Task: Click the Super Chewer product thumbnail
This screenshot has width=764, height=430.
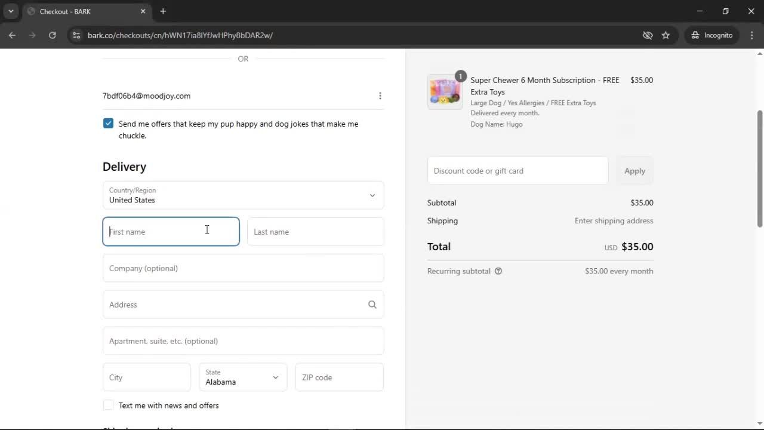Action: coord(445,92)
